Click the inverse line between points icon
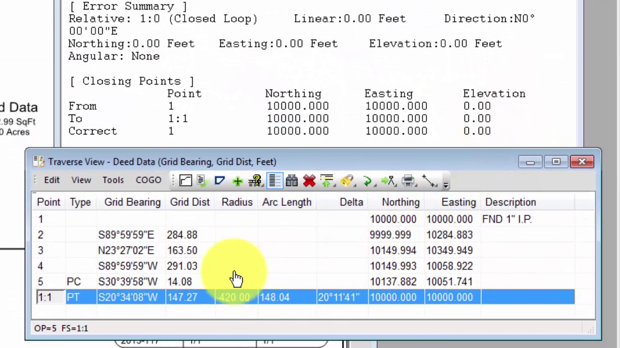Viewport: 620px width, 348px height. [x=429, y=181]
